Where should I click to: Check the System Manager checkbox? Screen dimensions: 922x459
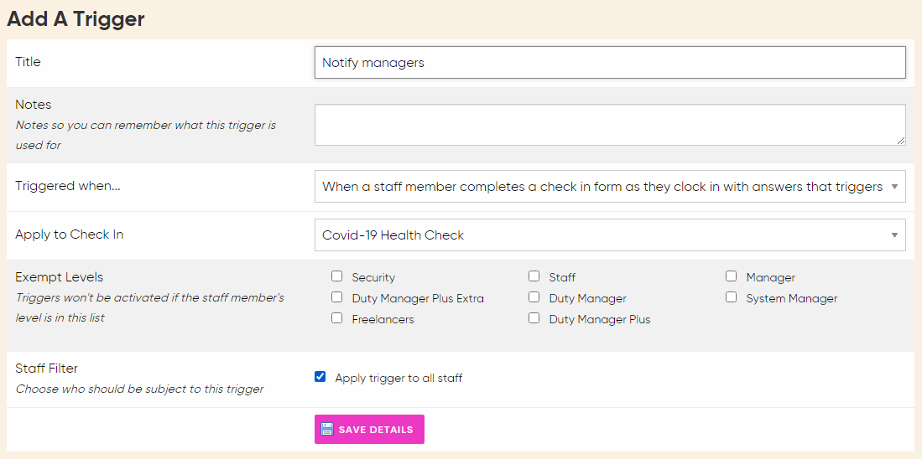click(x=732, y=297)
